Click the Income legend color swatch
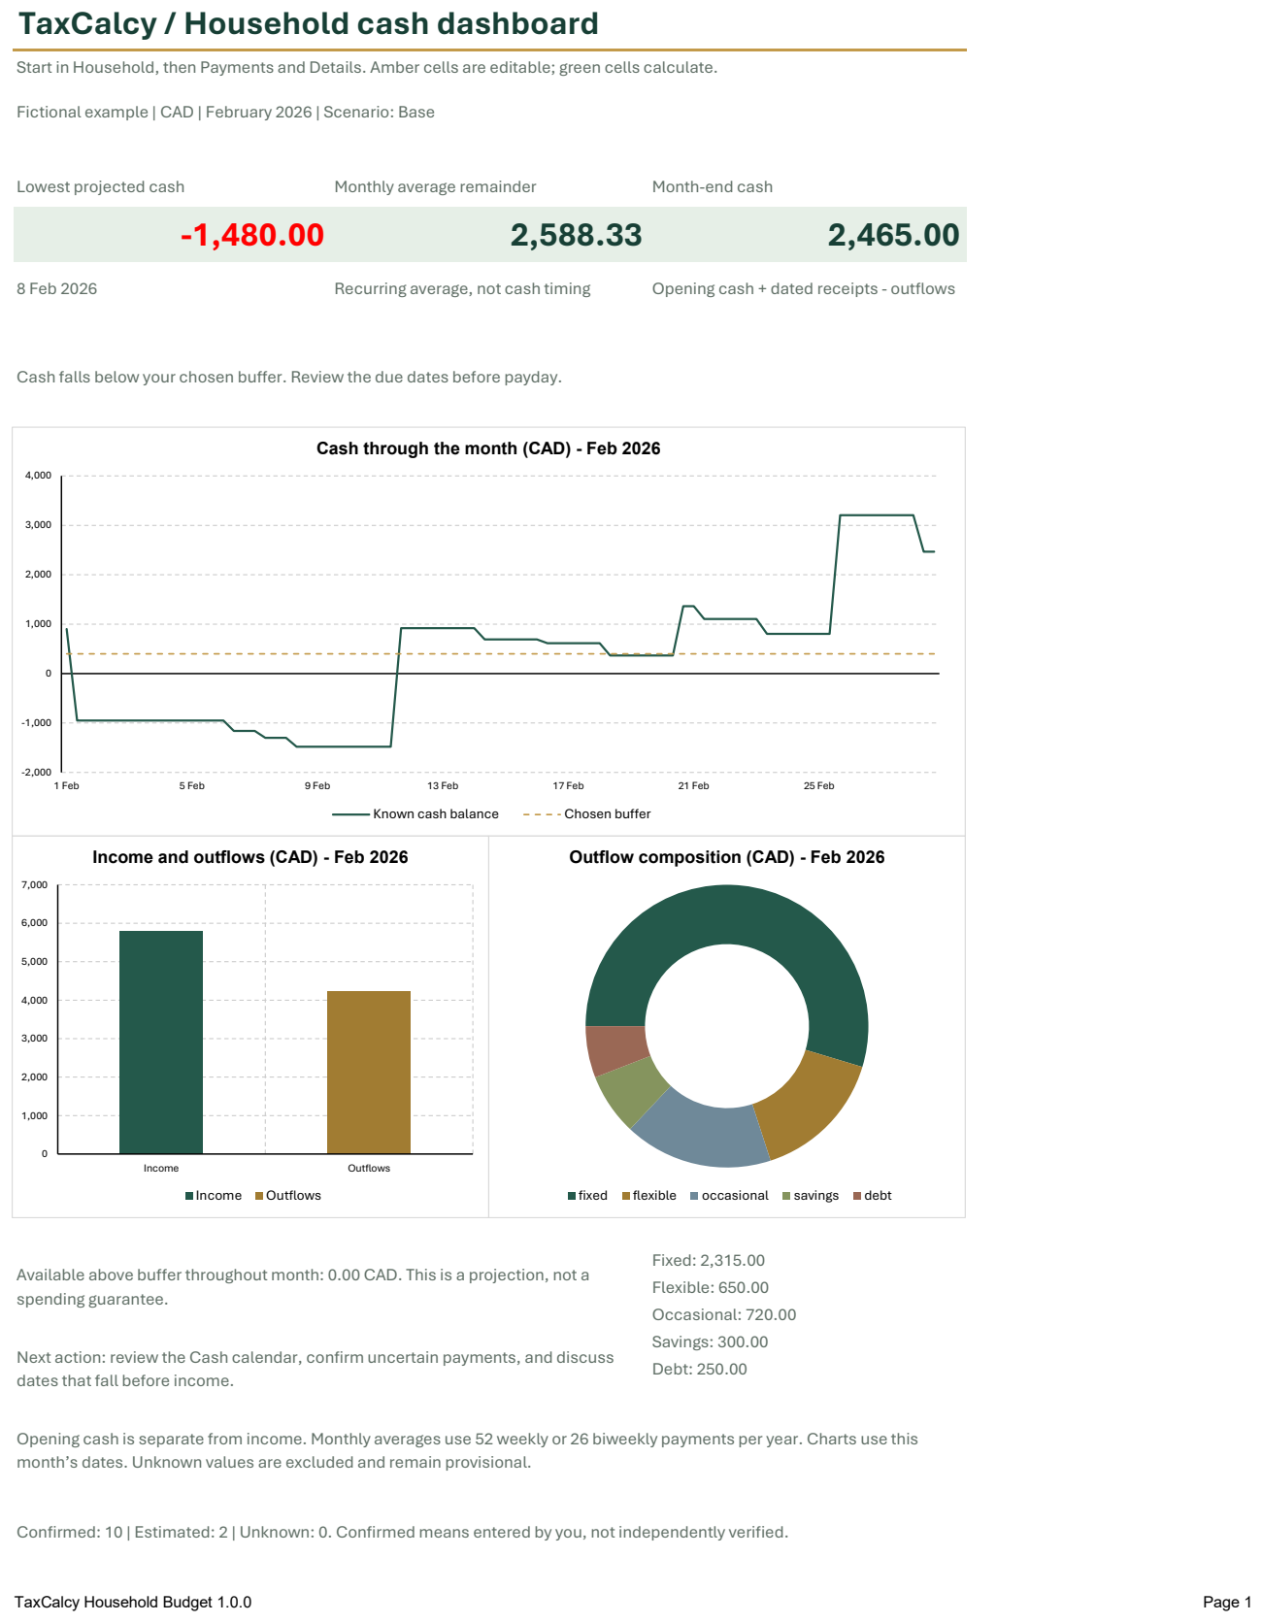This screenshot has width=1262, height=1623. click(x=189, y=1196)
